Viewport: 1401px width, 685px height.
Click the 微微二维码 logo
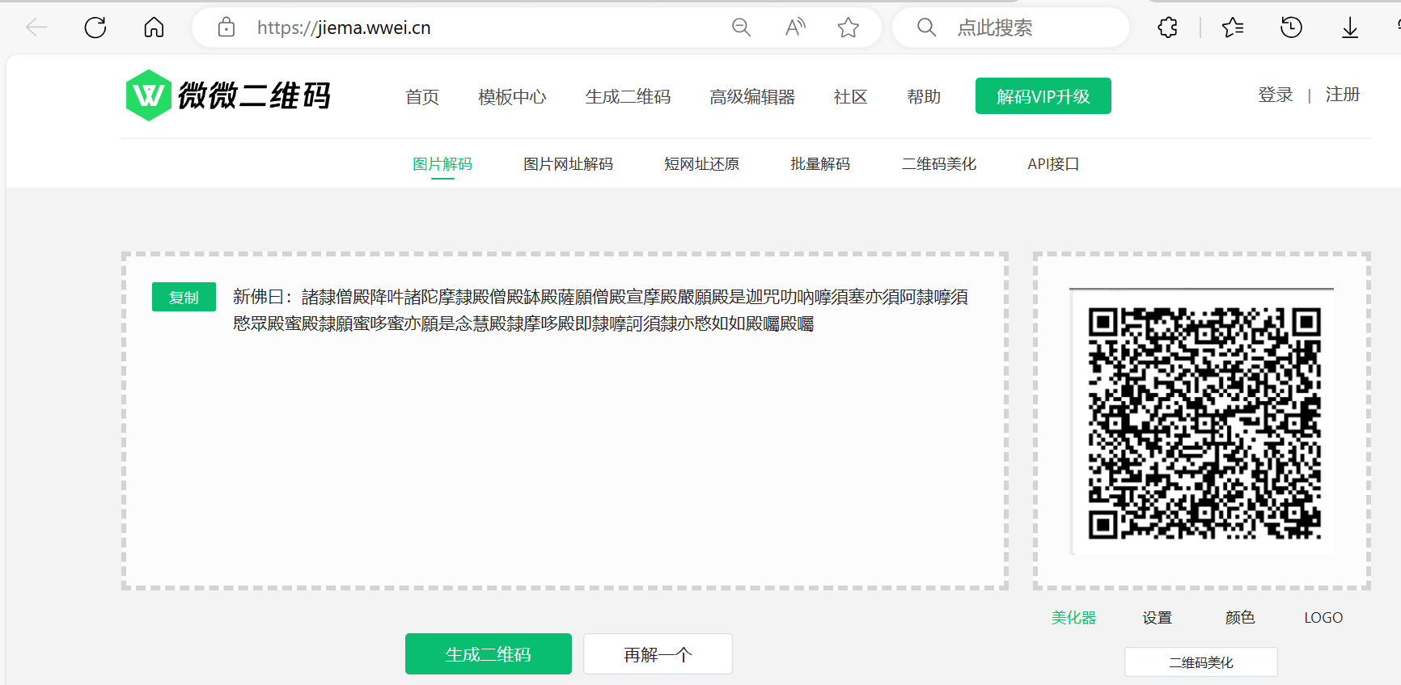point(228,95)
